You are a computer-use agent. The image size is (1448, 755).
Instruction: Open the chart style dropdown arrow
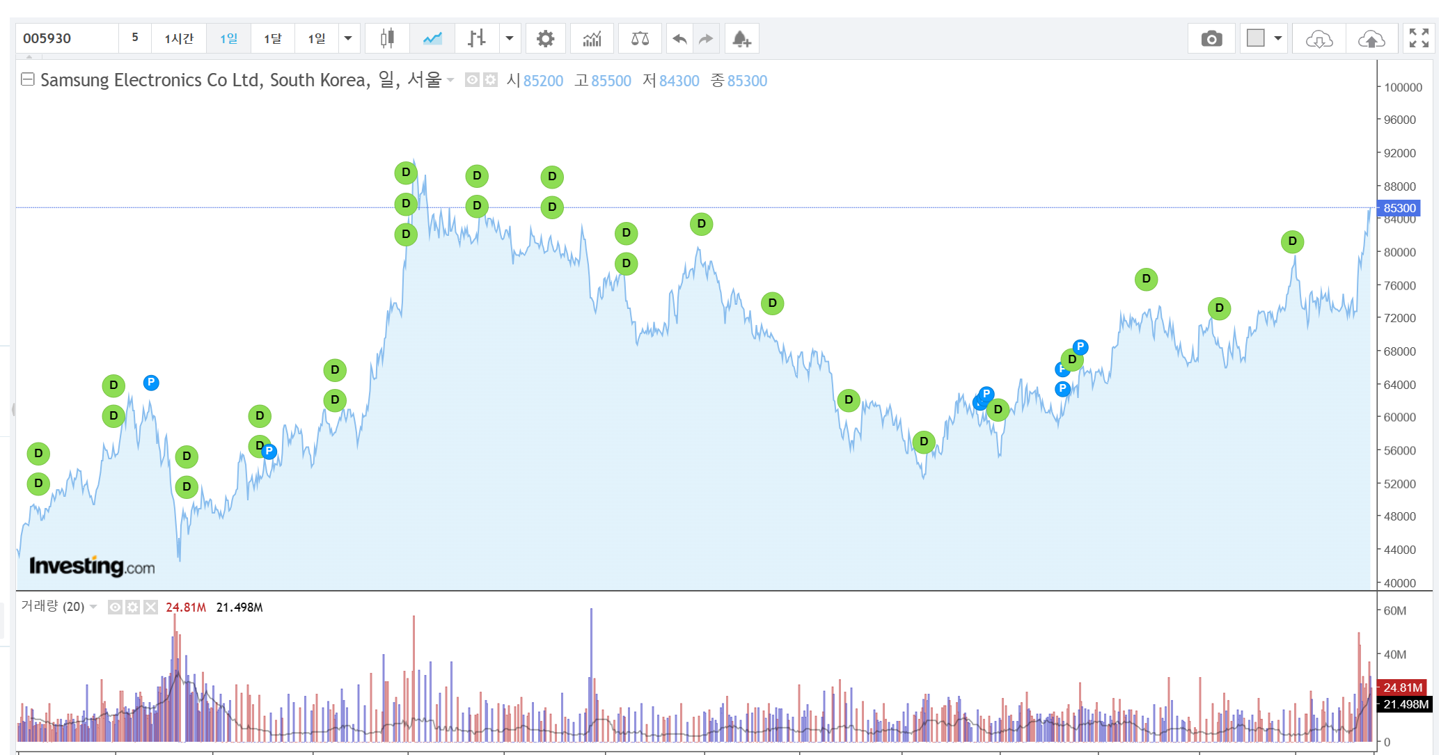[x=510, y=38]
